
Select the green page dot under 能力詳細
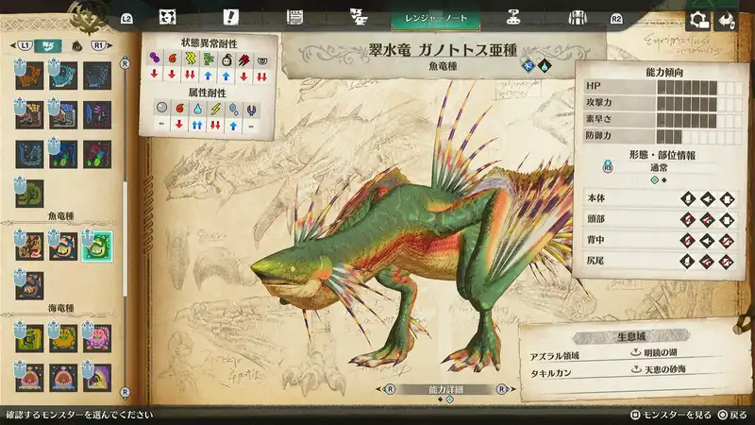tap(450, 399)
